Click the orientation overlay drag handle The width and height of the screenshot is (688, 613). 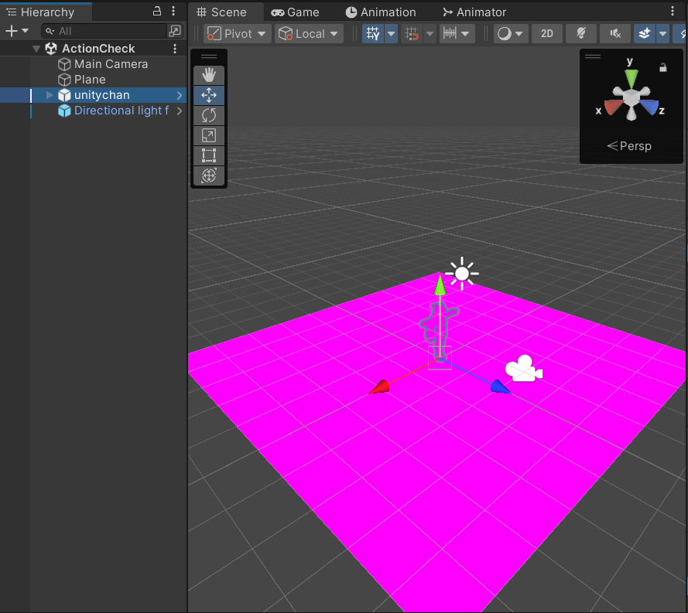click(593, 56)
